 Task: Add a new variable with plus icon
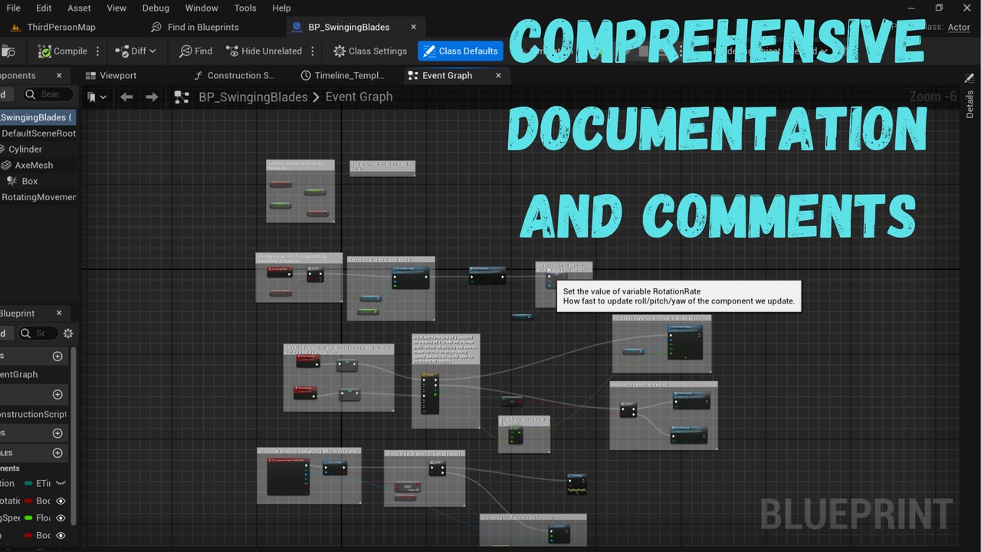57,453
